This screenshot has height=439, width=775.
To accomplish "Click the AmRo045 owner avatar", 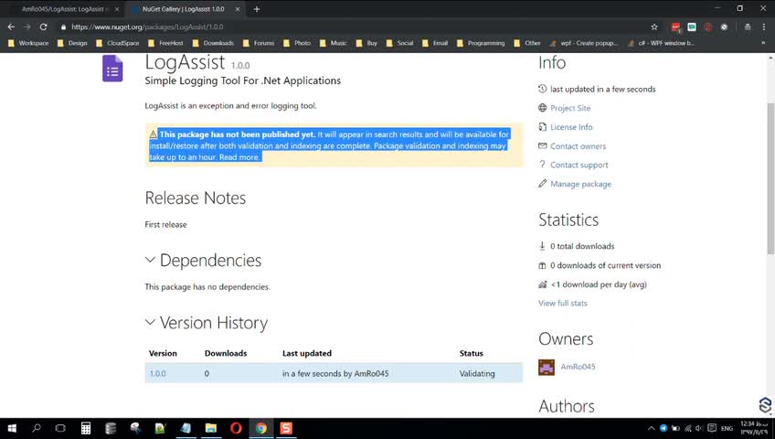I will [x=547, y=368].
